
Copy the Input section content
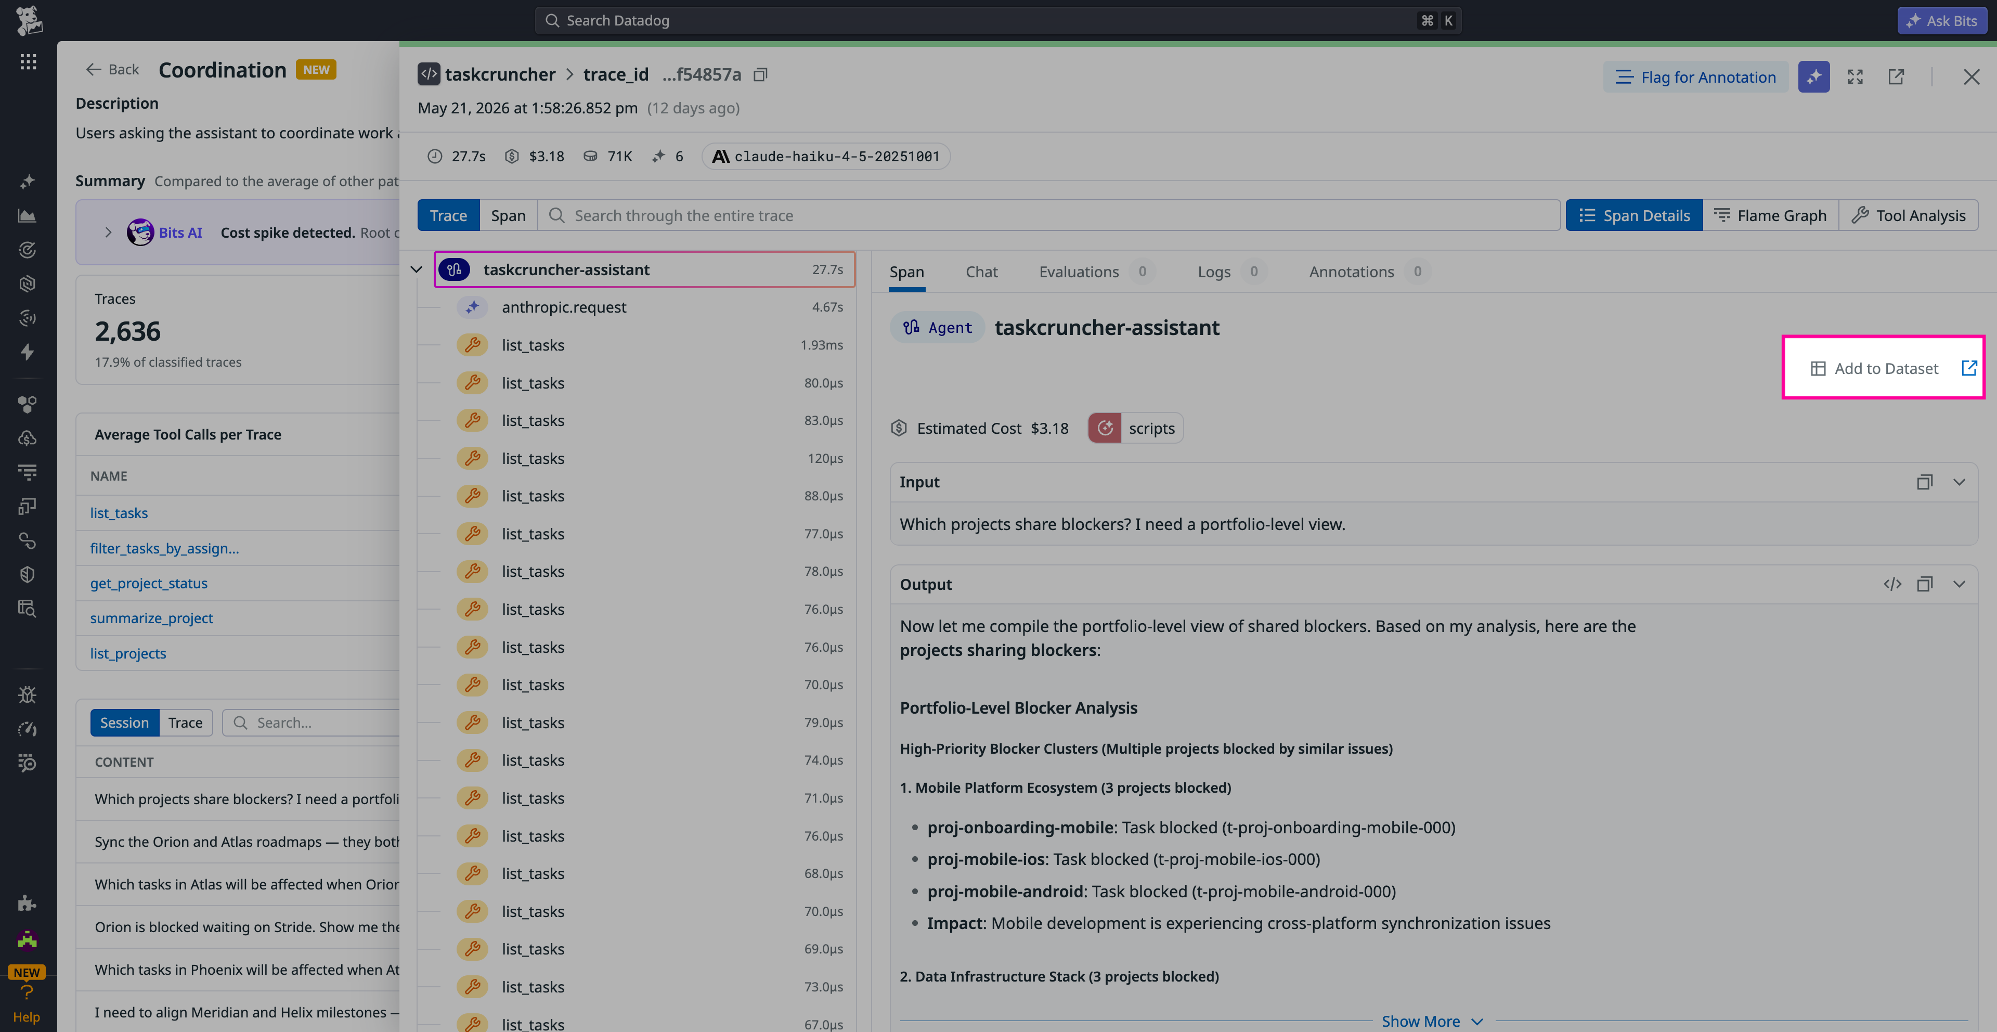[1924, 482]
